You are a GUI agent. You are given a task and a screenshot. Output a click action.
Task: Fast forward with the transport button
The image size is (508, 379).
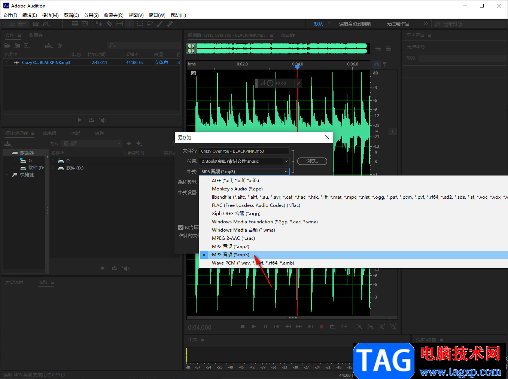(x=299, y=327)
